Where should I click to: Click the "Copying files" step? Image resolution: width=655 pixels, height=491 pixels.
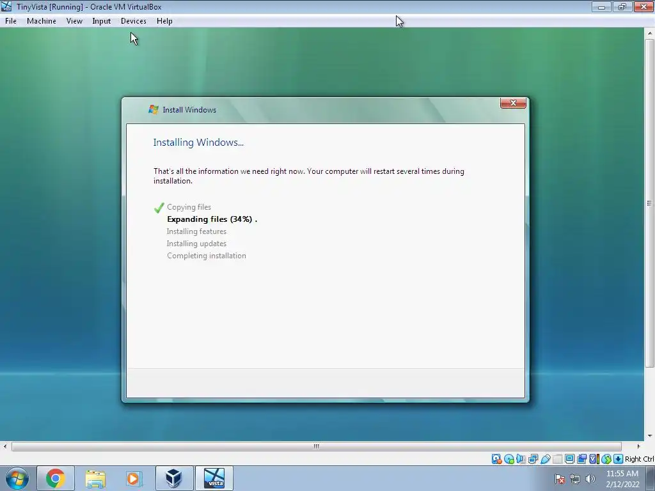(189, 207)
